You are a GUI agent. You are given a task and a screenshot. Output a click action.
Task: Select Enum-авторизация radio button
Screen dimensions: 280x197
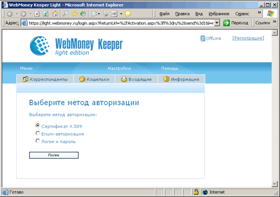coord(38,133)
